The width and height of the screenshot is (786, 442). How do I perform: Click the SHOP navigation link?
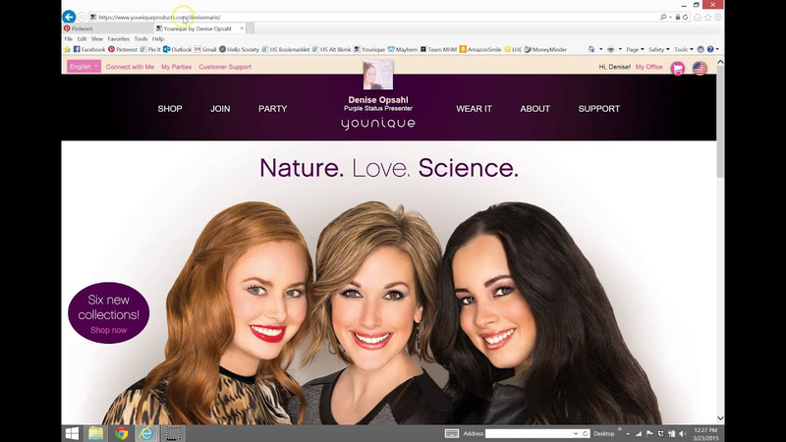(170, 109)
